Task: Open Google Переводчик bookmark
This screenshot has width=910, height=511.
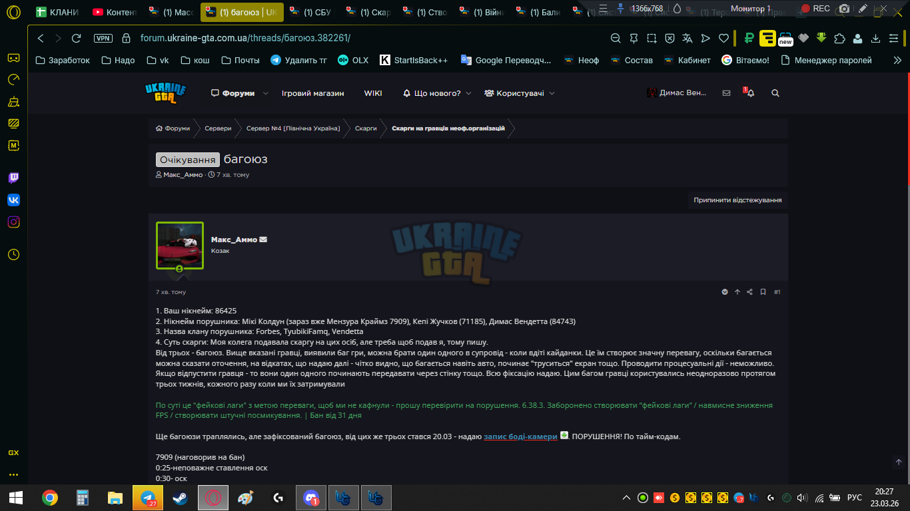Action: pos(506,60)
